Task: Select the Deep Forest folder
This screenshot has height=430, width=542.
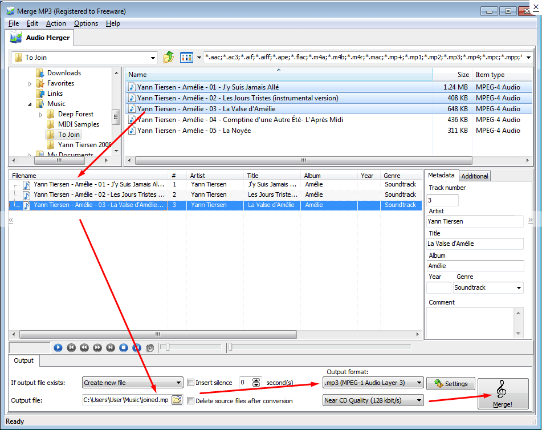Action: [x=76, y=114]
